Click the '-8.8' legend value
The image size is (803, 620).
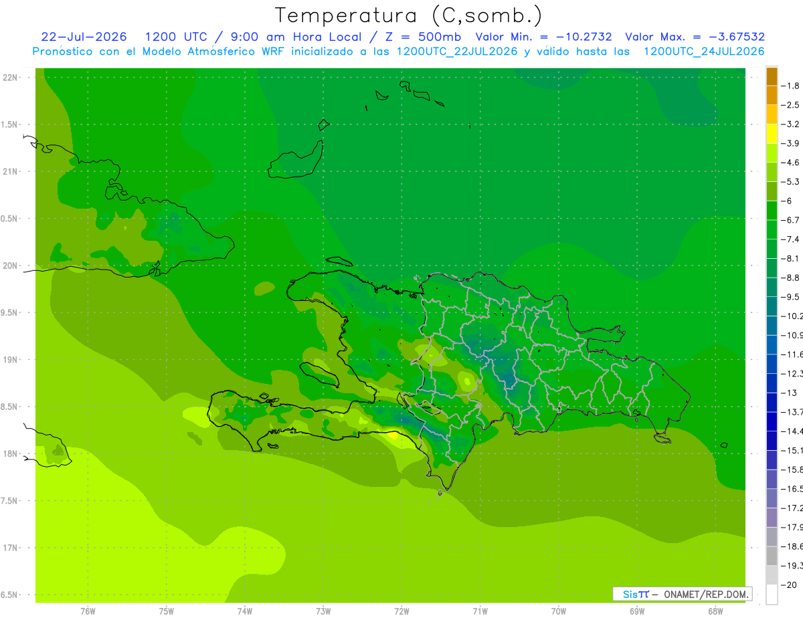click(x=791, y=278)
